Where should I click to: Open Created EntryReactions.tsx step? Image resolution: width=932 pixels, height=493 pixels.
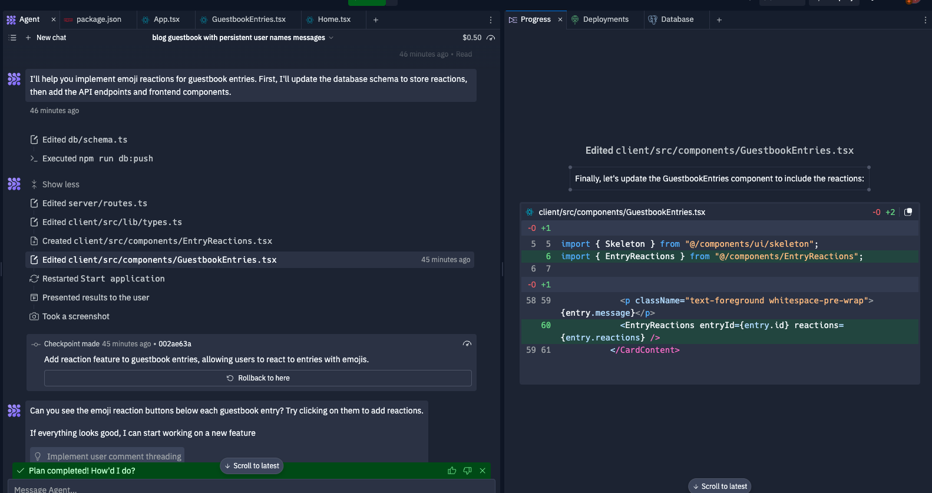[x=151, y=241]
